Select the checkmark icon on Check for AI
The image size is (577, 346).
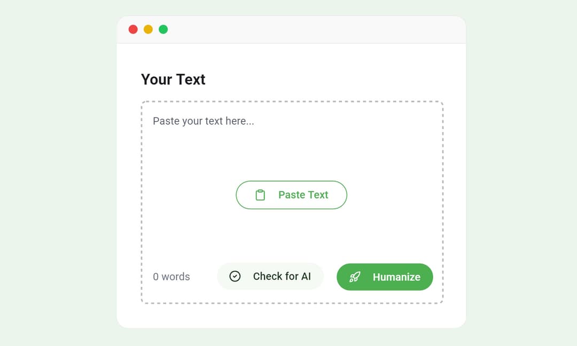click(235, 277)
